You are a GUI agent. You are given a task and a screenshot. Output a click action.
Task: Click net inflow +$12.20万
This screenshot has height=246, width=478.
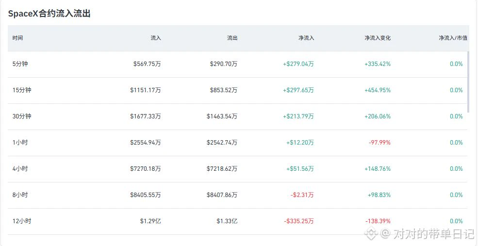[300, 143]
